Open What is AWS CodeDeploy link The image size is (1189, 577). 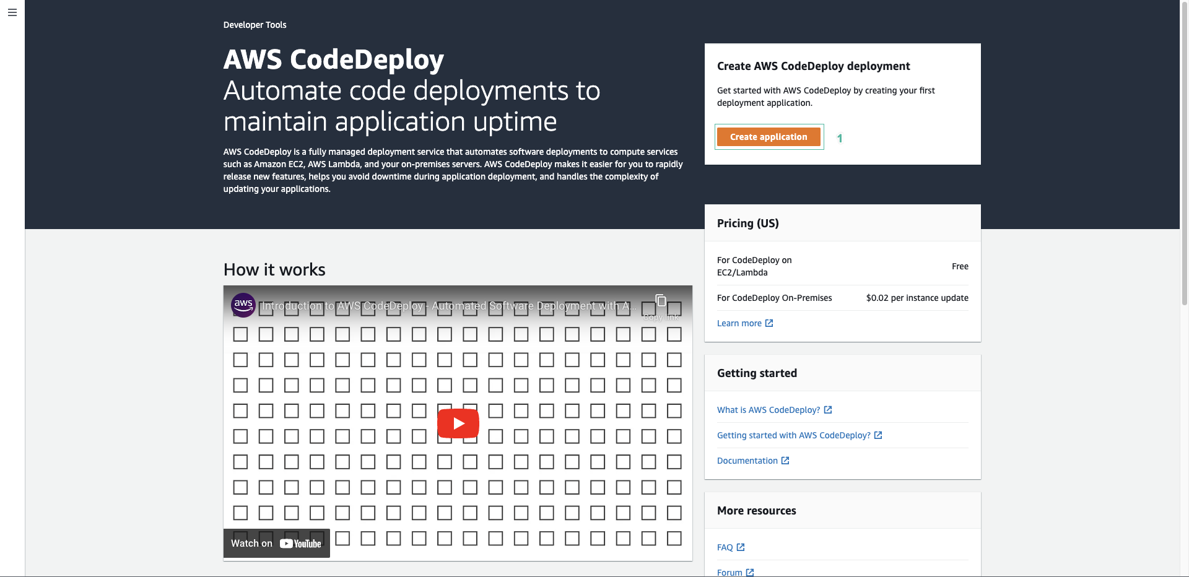point(769,410)
